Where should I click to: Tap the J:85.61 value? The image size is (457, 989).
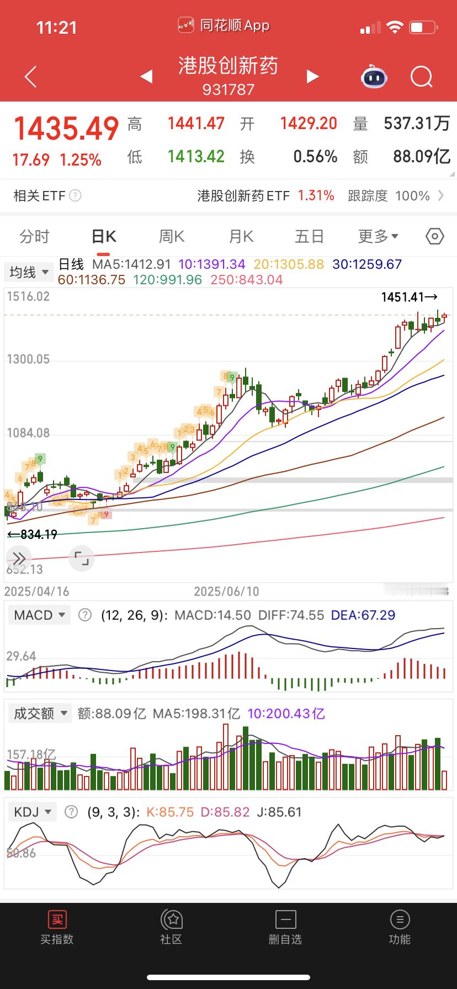[280, 812]
